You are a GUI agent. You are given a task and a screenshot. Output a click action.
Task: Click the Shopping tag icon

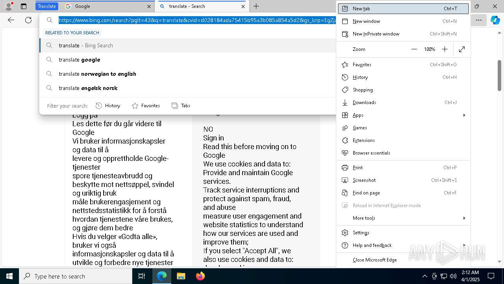tap(345, 90)
